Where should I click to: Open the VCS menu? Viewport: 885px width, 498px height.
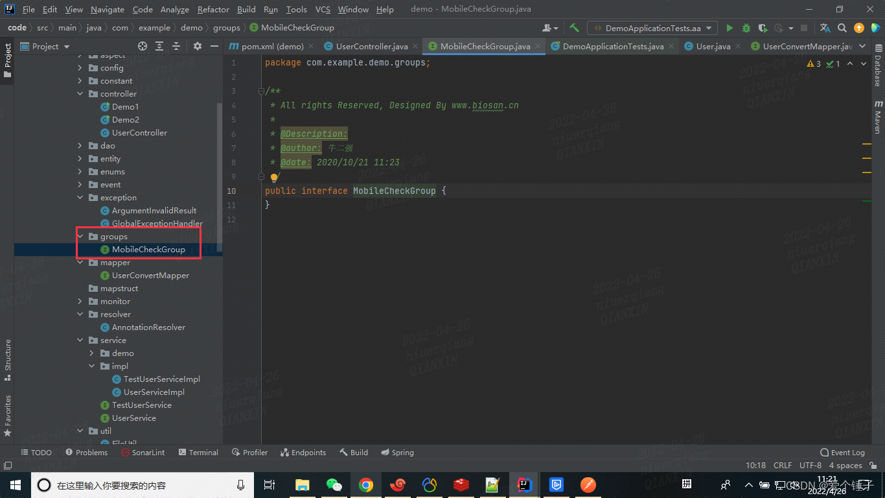point(323,10)
